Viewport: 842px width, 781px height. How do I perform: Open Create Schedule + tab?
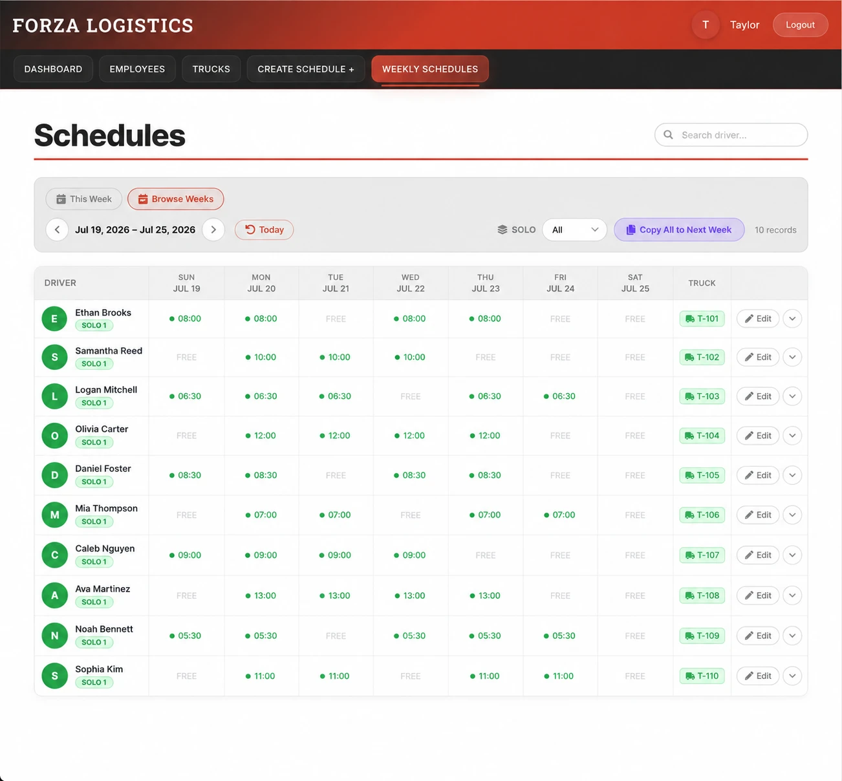306,69
